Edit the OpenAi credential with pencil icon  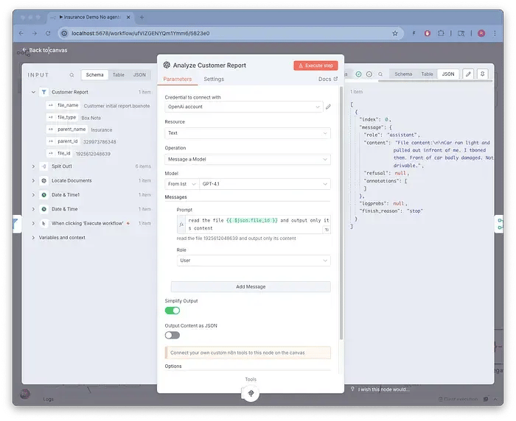click(328, 107)
